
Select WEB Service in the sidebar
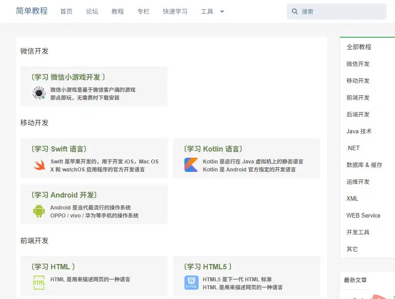pyautogui.click(x=363, y=216)
